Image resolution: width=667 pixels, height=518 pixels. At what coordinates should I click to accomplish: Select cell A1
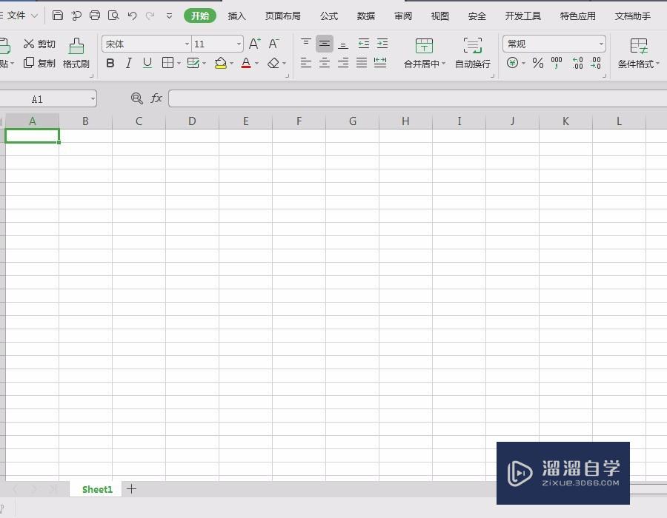(x=32, y=136)
